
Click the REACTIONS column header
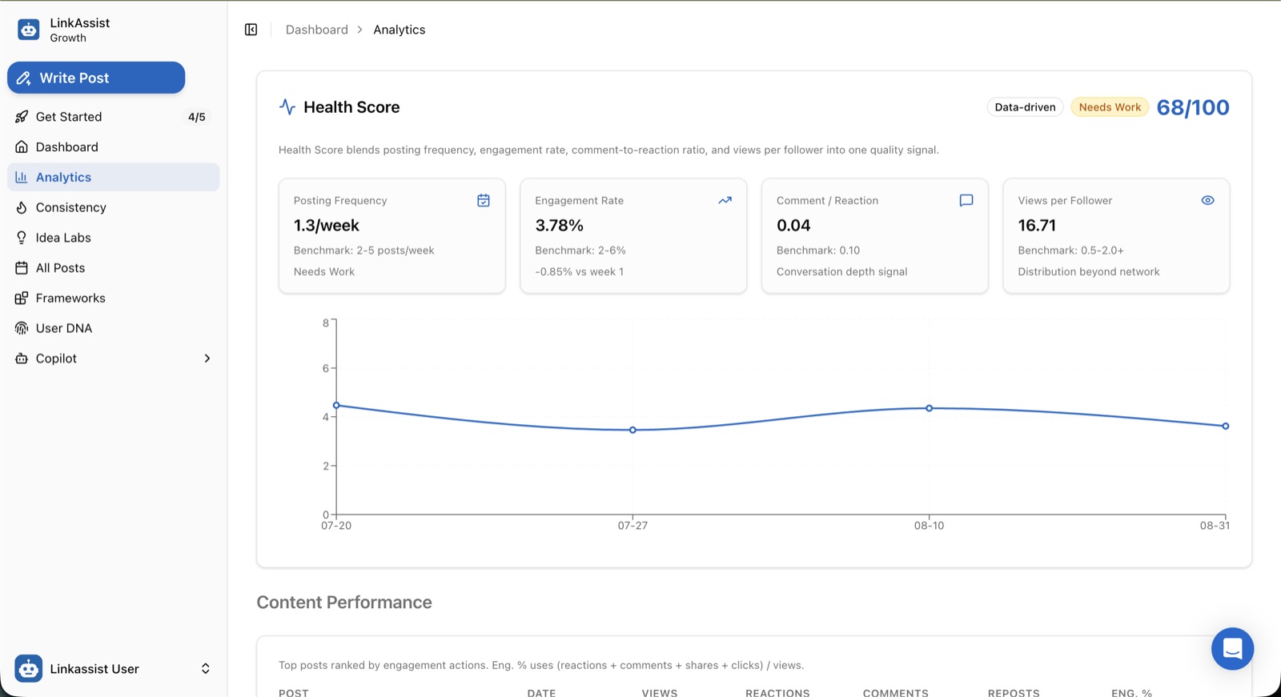(x=777, y=692)
